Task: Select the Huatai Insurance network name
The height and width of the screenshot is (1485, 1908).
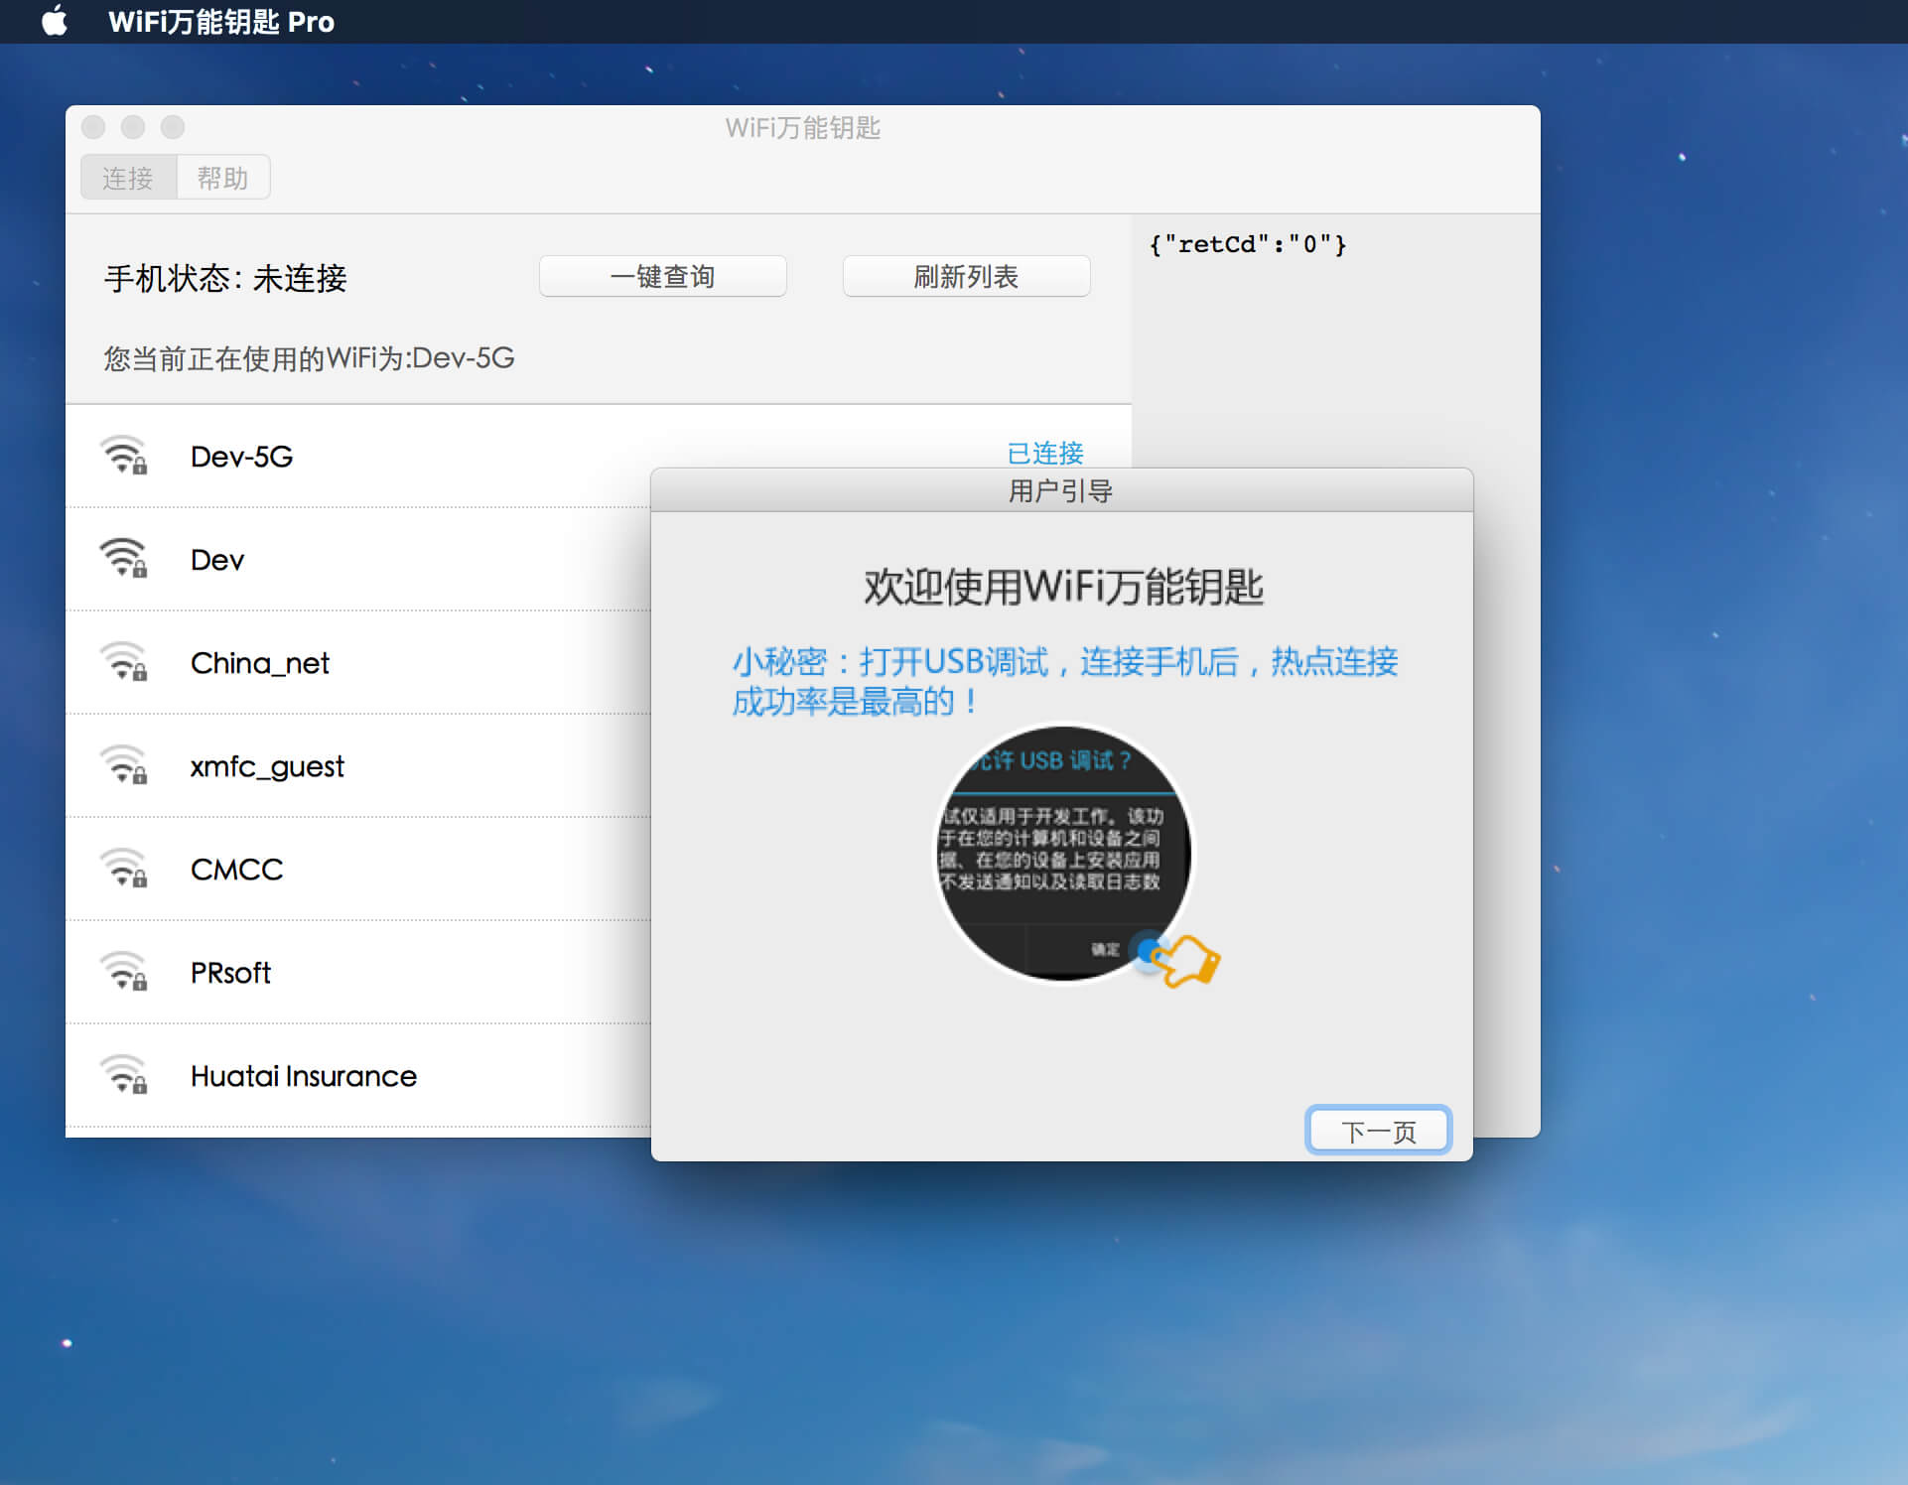Action: (x=304, y=1076)
